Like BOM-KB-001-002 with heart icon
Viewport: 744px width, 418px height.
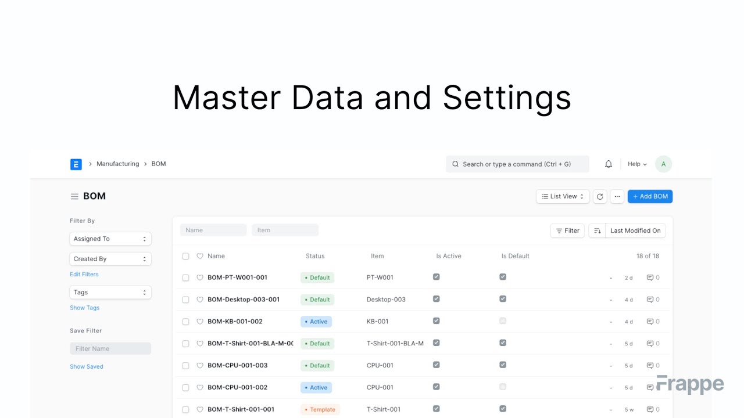coord(200,322)
